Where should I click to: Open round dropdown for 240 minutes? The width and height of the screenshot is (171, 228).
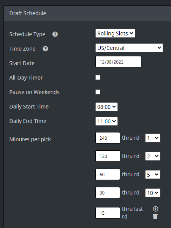[153, 138]
